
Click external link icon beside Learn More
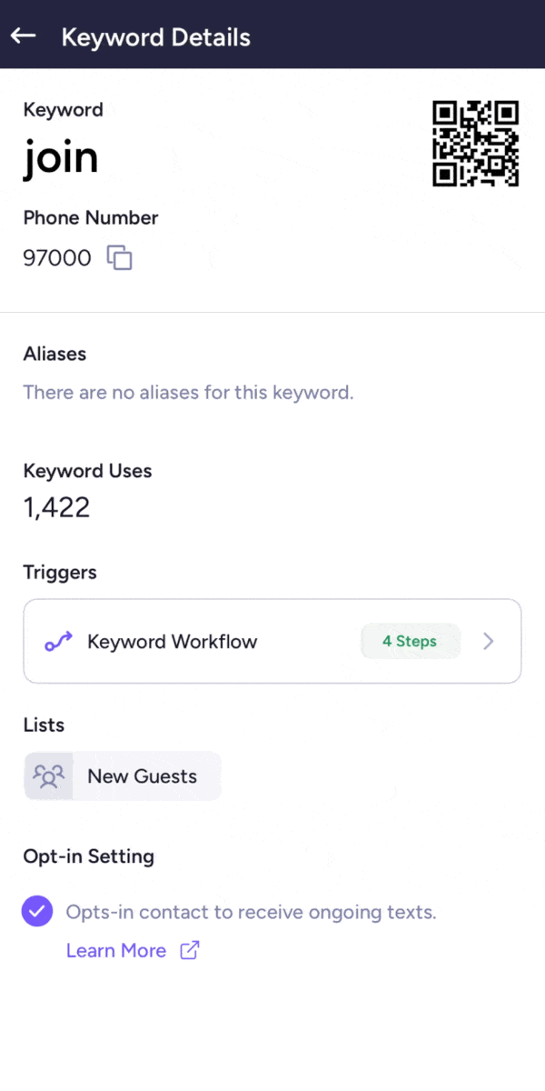tap(190, 951)
